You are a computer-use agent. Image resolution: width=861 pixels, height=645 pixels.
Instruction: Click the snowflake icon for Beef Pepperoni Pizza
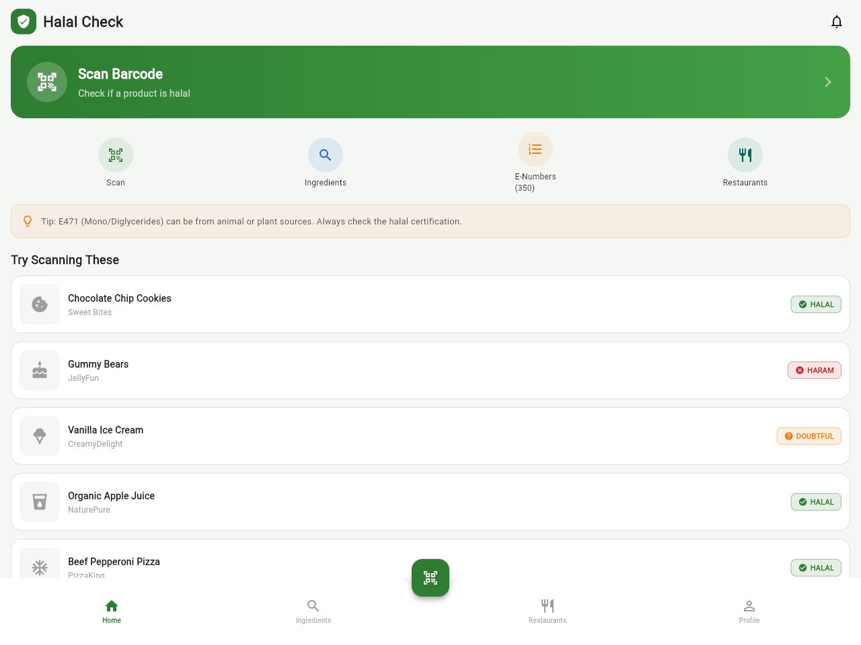40,568
